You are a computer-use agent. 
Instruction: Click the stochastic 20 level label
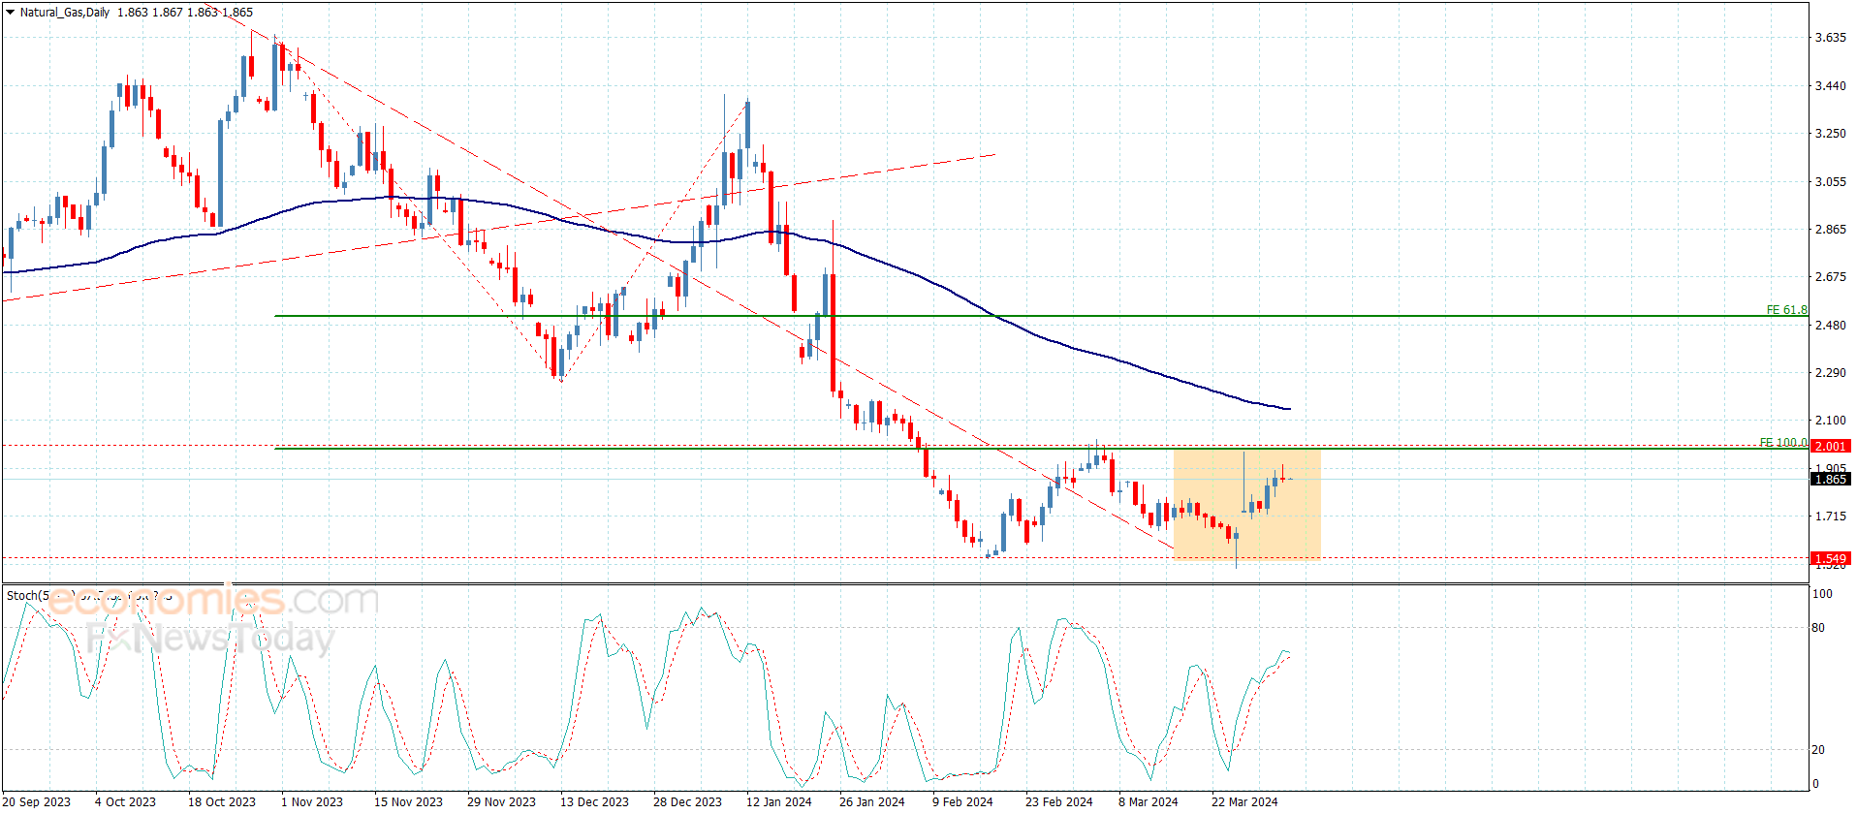pos(1817,750)
